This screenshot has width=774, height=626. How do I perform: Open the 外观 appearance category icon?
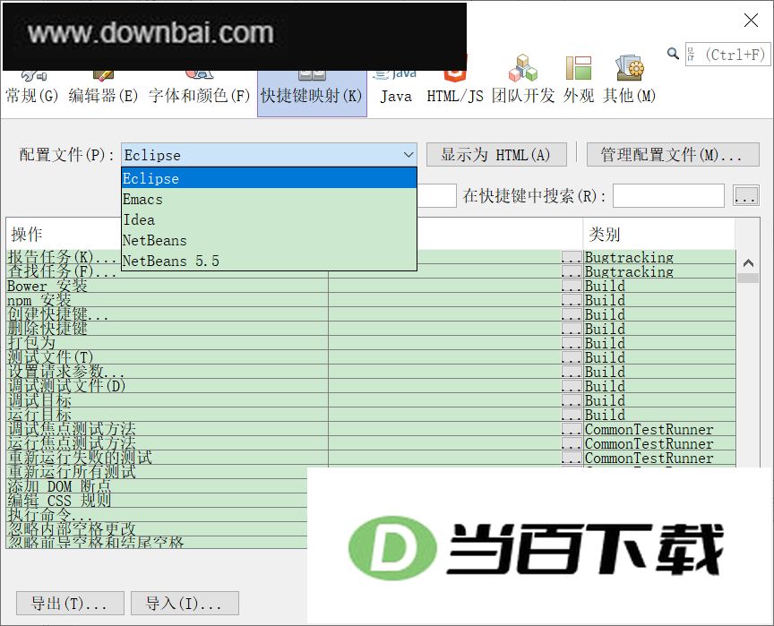(579, 79)
